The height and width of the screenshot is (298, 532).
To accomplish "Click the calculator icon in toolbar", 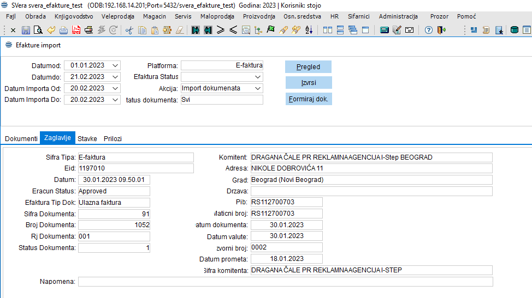I will 384,31.
